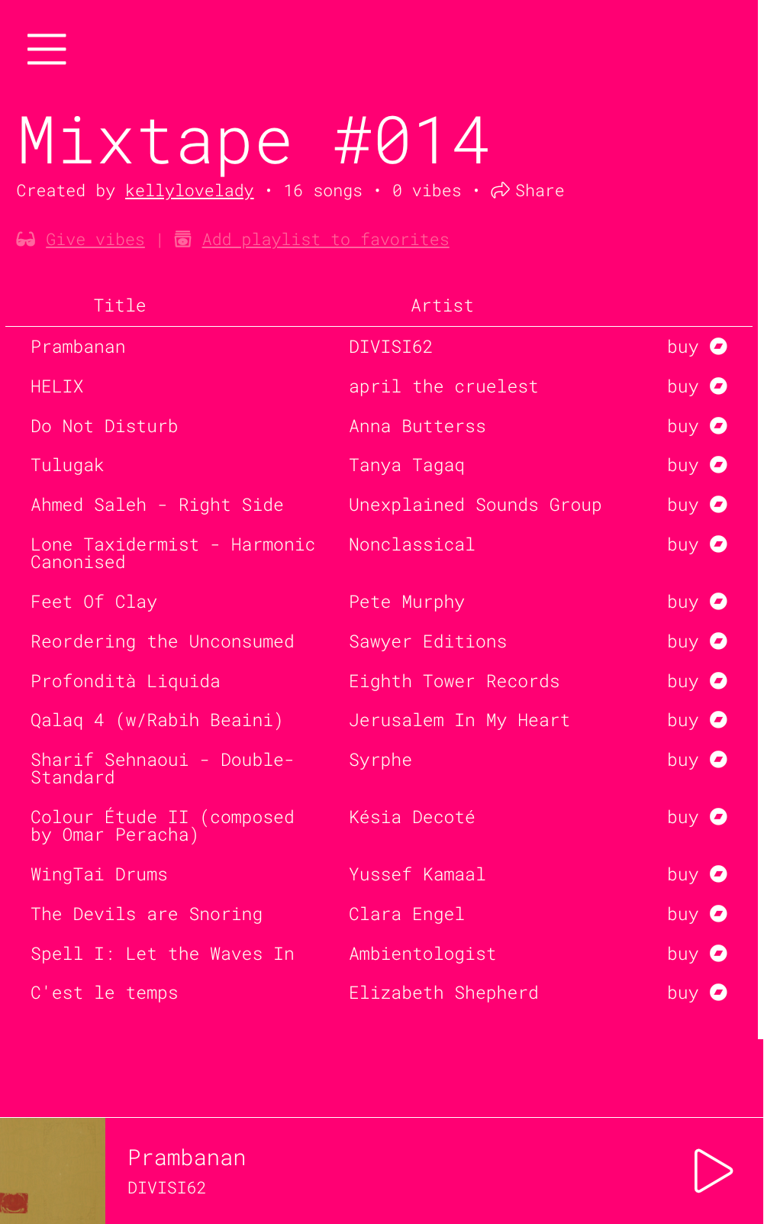This screenshot has width=764, height=1224.
Task: Click the Add playlist to favorites icon
Action: click(183, 240)
